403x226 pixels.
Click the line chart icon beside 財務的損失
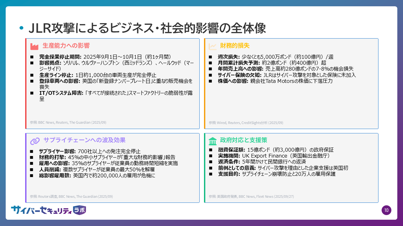point(213,46)
